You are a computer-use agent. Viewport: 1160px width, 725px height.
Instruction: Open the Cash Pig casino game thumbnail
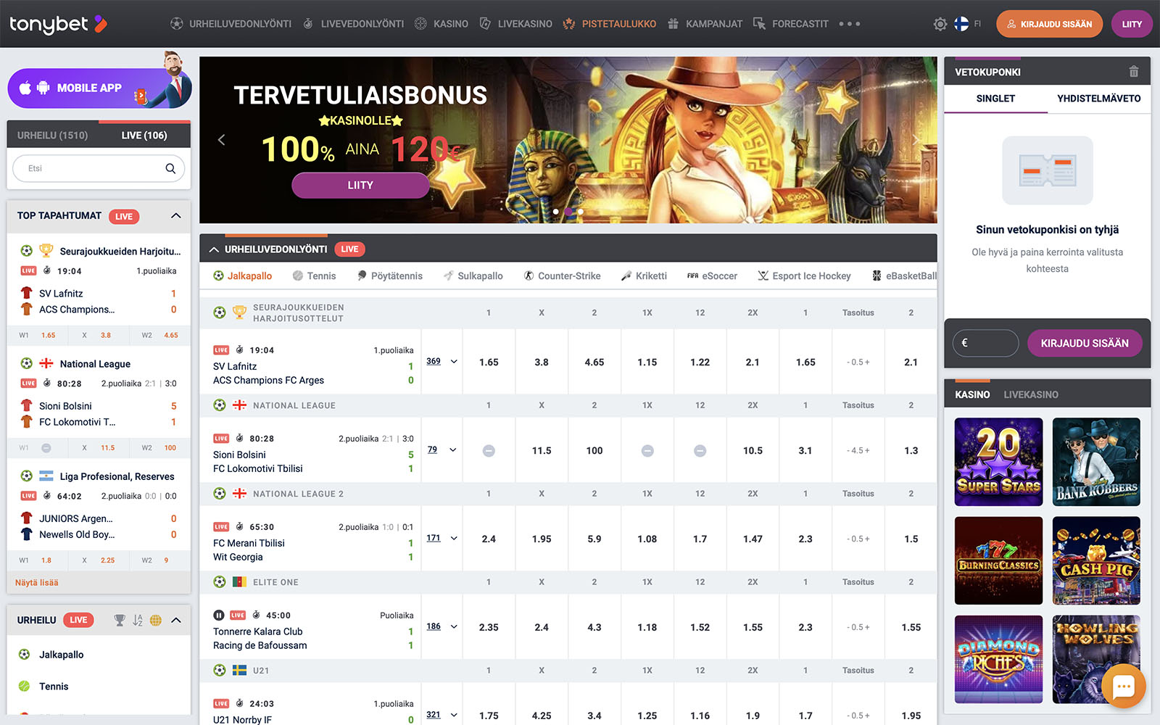[x=1096, y=560]
